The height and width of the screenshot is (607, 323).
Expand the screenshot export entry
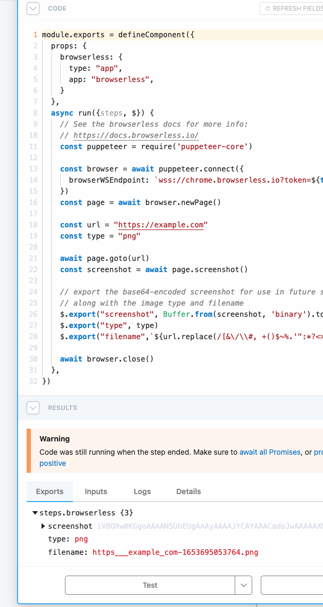(44, 526)
